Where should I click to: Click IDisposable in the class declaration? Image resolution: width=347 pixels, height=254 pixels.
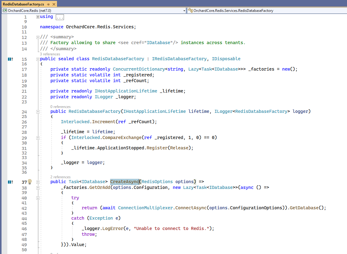[226, 59]
